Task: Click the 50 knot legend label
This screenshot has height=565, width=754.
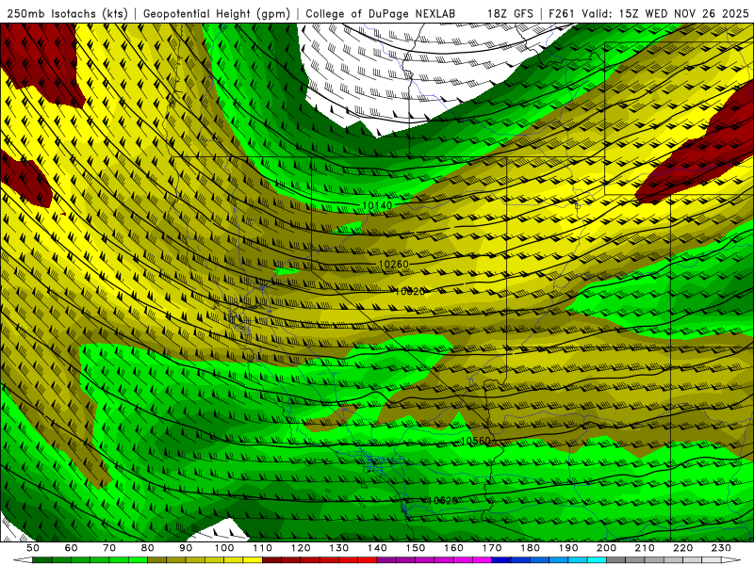Action: coord(32,548)
